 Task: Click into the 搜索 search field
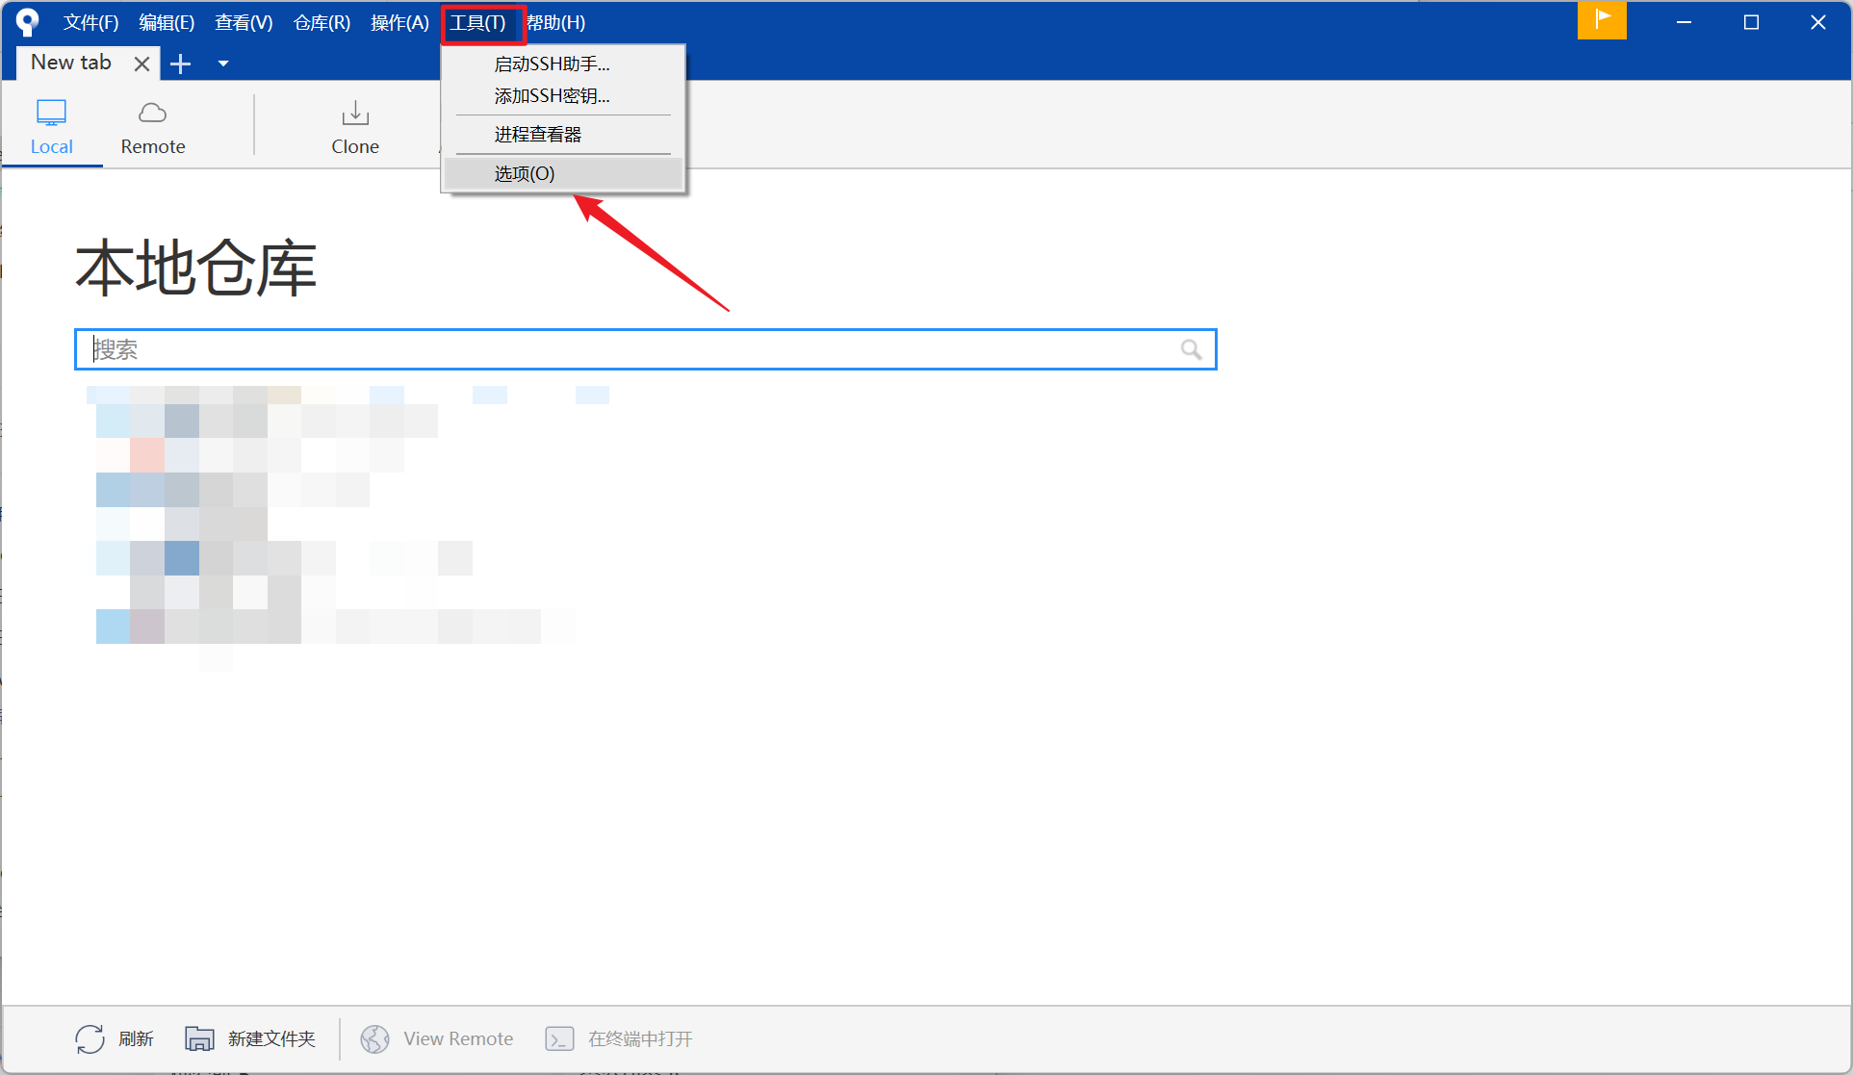(626, 349)
